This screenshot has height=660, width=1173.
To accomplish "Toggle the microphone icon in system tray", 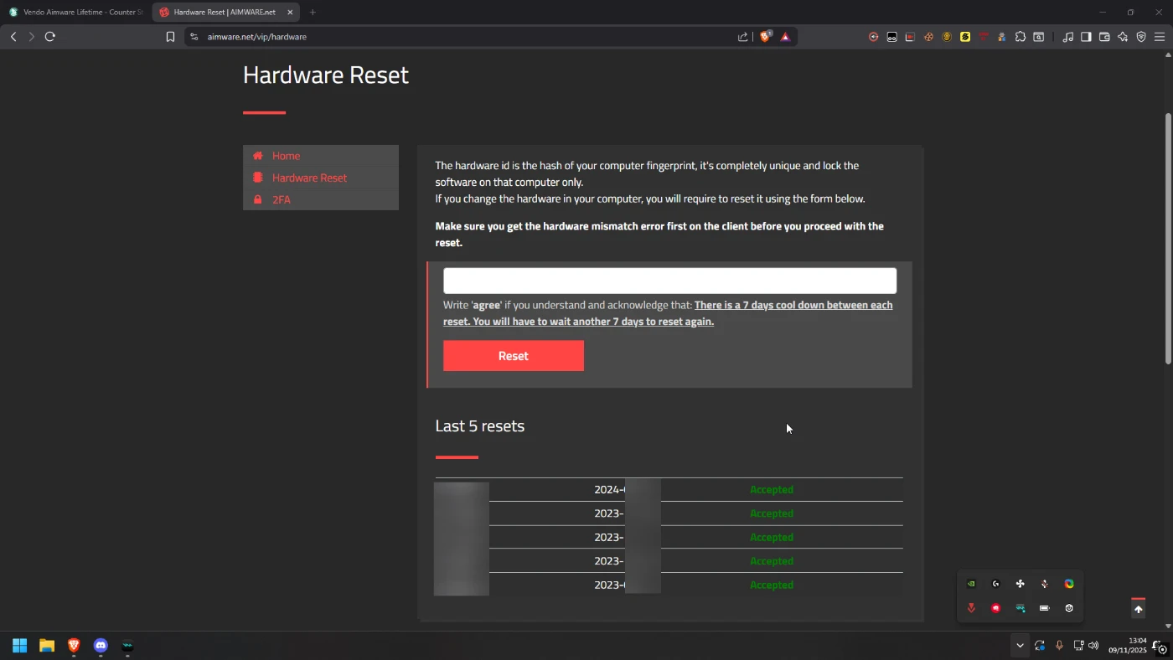I will click(x=1059, y=646).
